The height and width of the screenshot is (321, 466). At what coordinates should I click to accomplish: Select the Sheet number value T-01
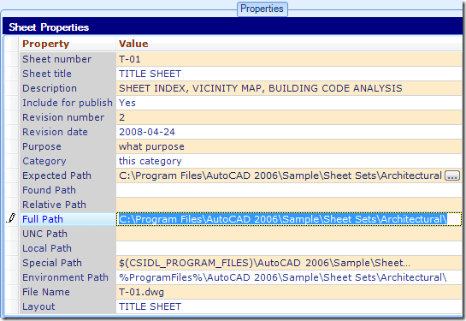pyautogui.click(x=130, y=59)
